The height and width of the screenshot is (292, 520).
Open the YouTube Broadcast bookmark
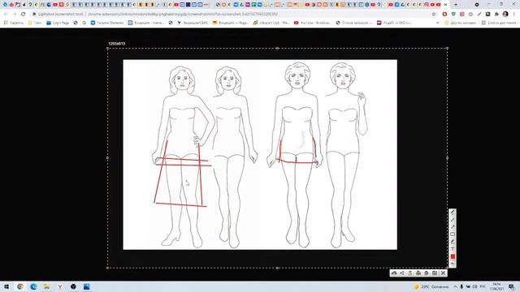coord(312,23)
